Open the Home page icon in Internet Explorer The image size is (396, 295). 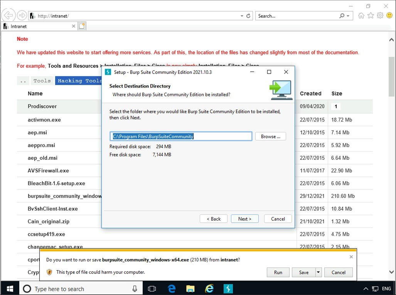[x=361, y=16]
